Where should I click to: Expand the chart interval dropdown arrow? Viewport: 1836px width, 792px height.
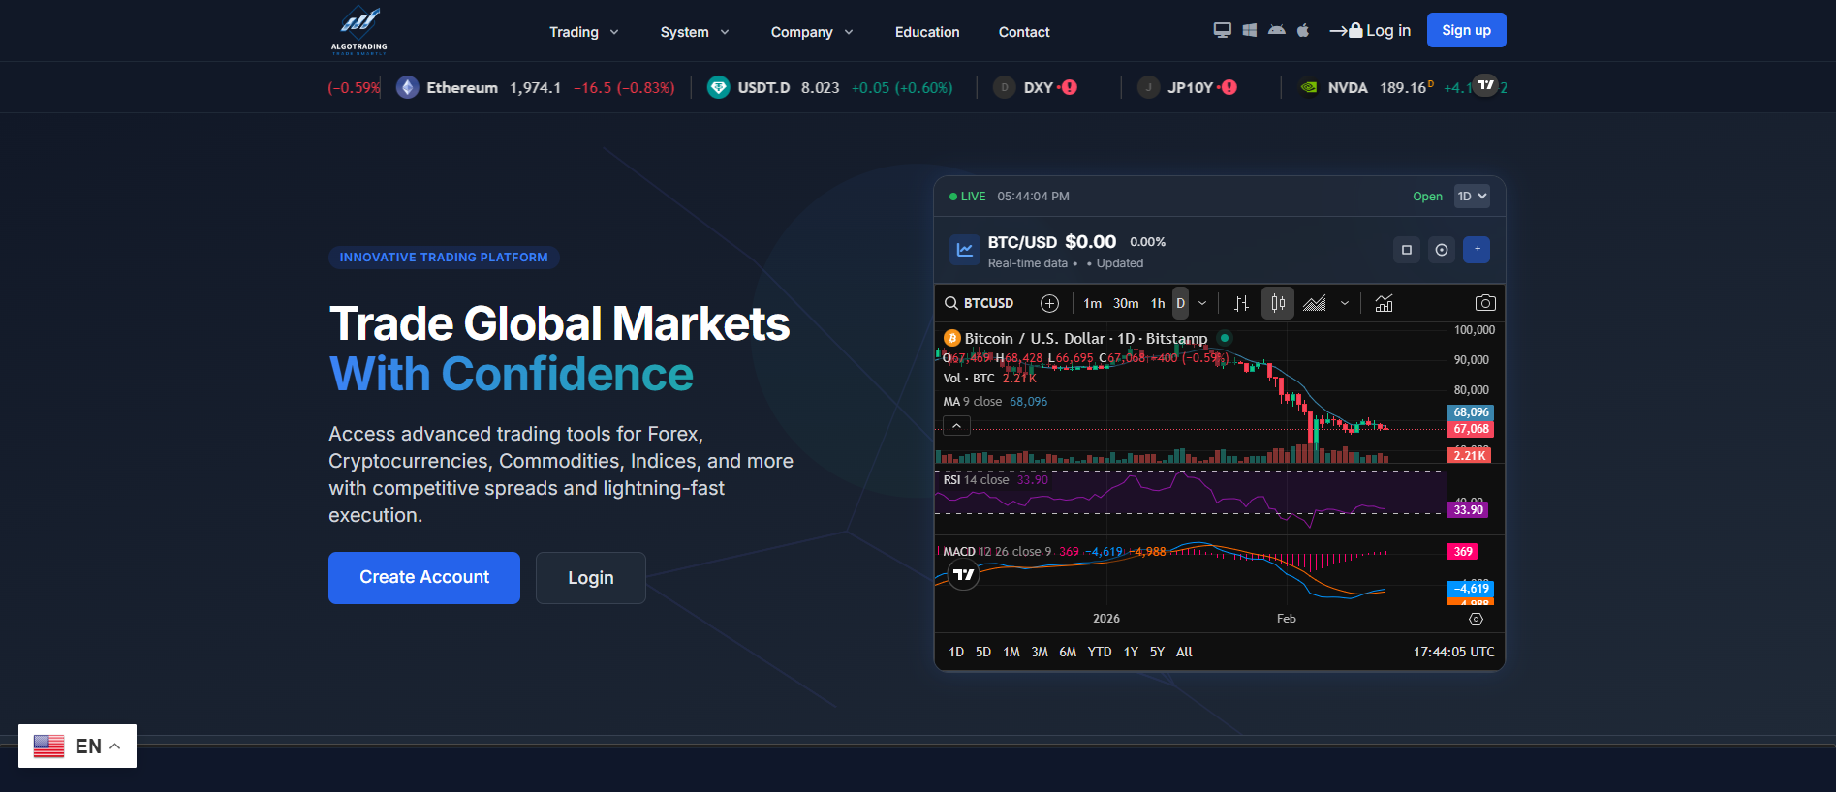click(x=1202, y=303)
